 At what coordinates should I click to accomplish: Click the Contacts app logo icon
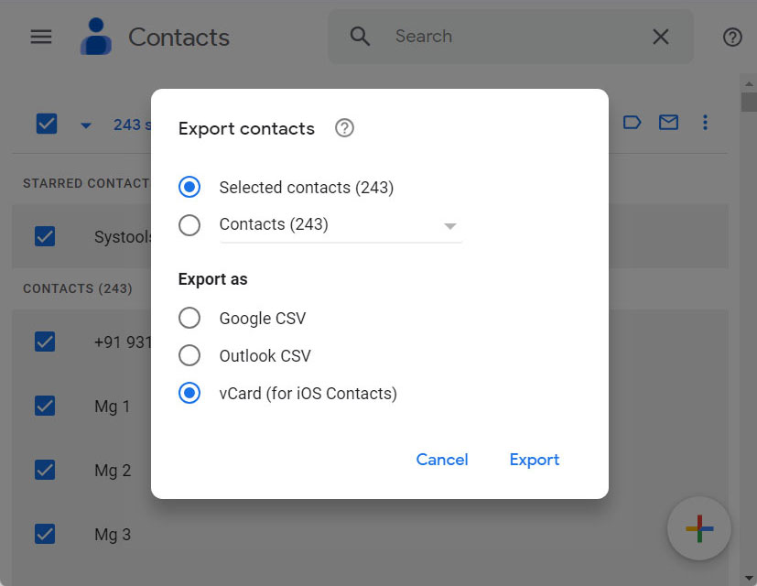[x=96, y=37]
